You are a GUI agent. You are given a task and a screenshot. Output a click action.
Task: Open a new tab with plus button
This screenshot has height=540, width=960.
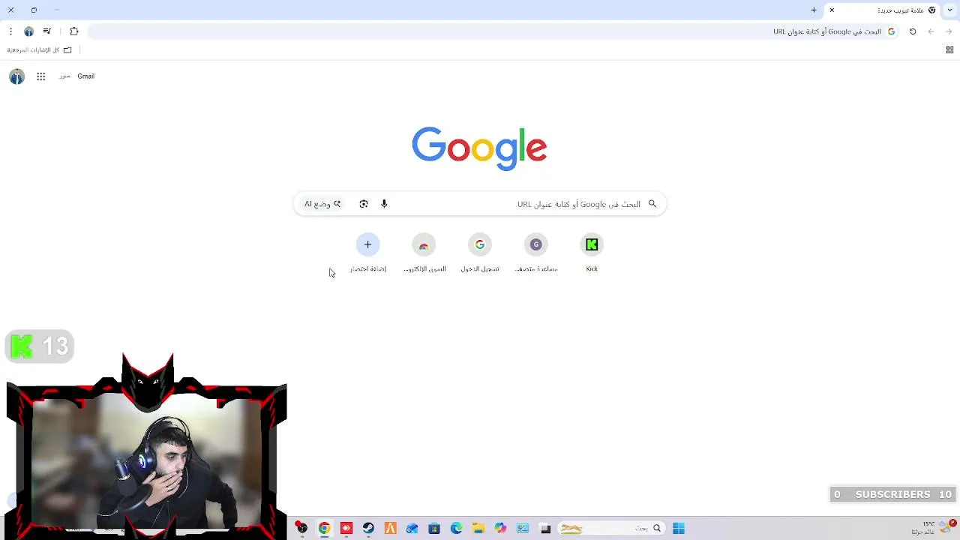click(814, 10)
